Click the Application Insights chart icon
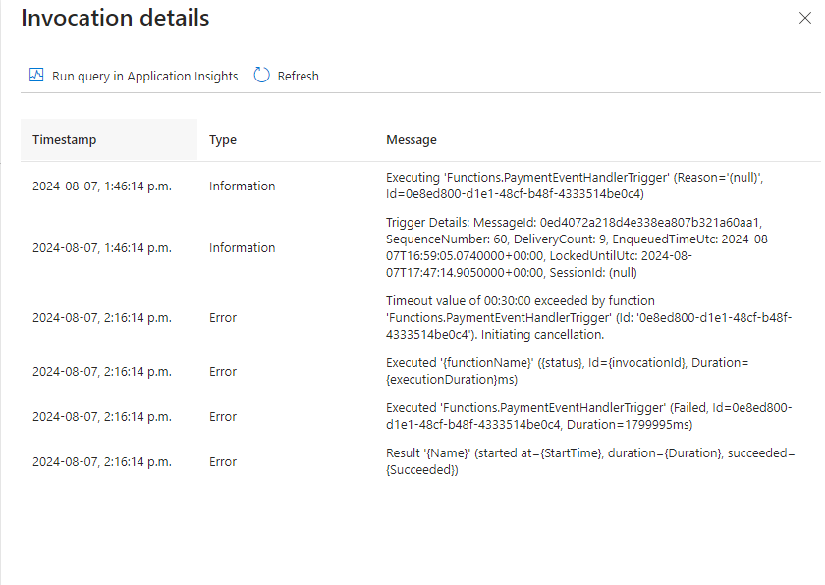The image size is (825, 585). (36, 76)
